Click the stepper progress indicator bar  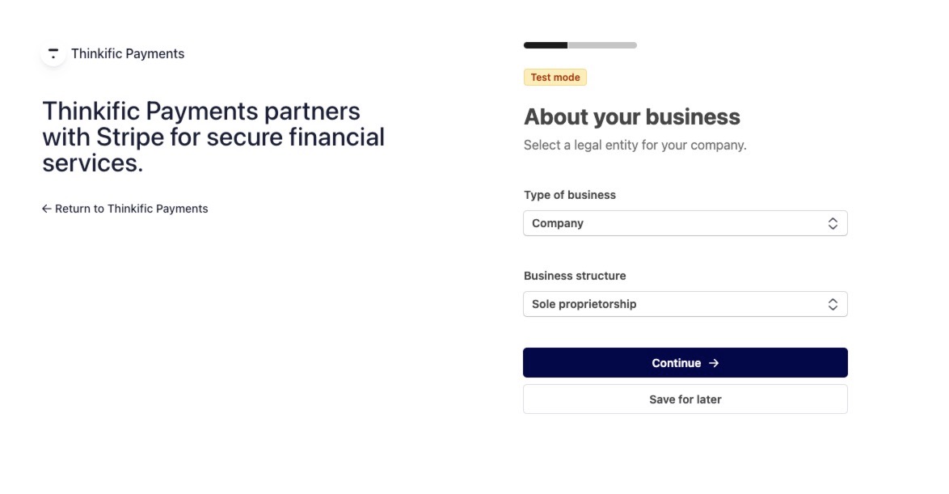(x=580, y=45)
